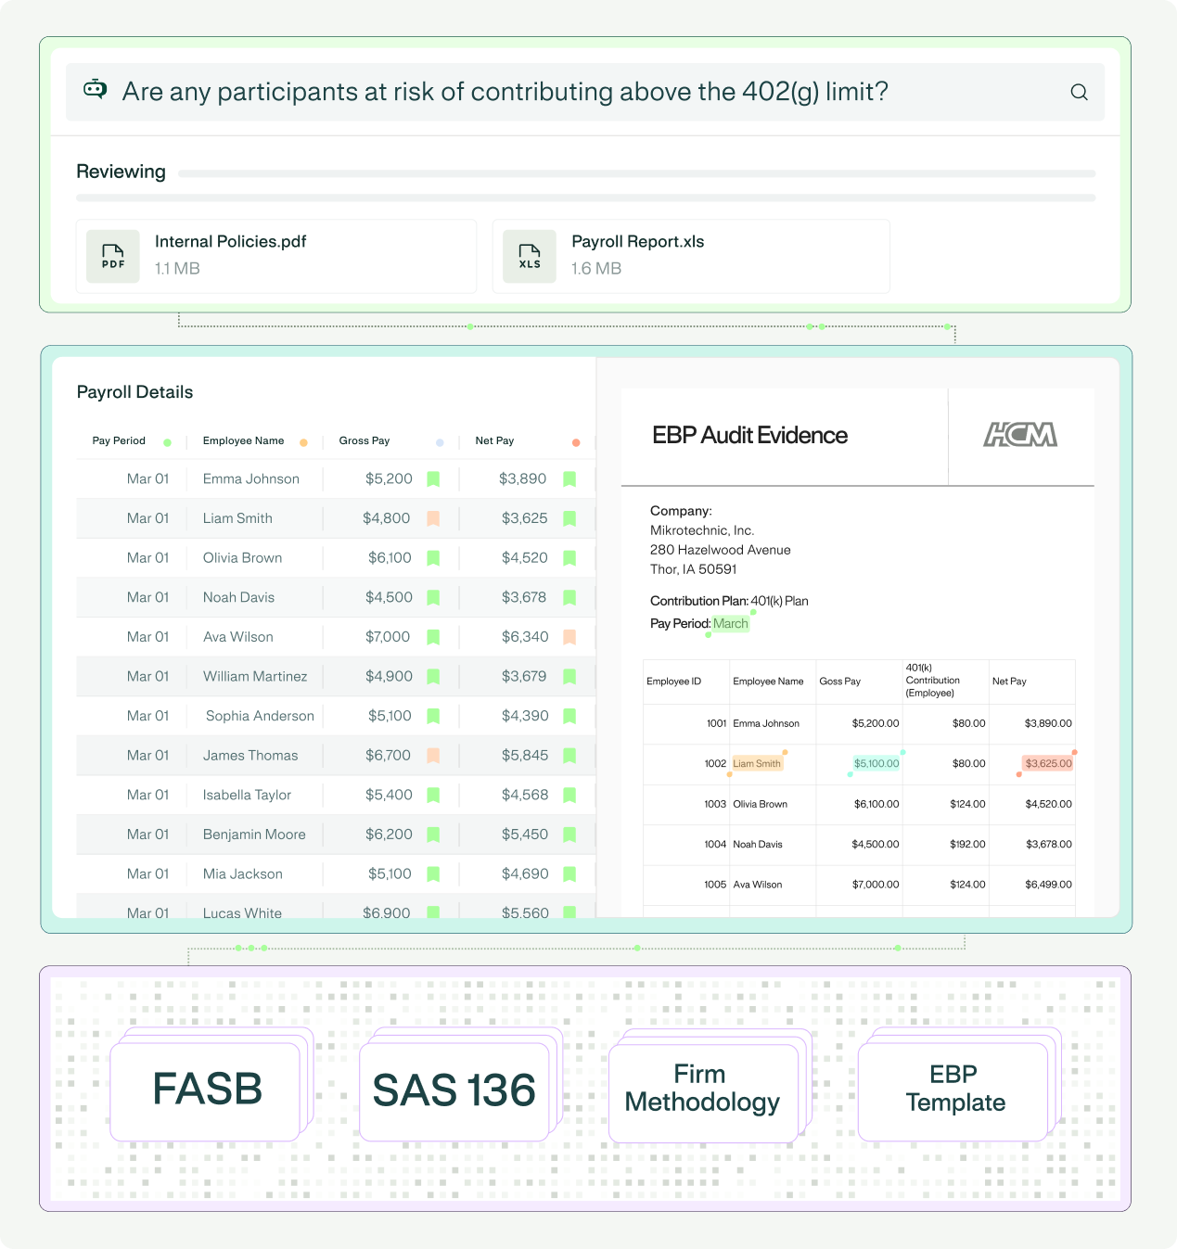Click the HCM logo
This screenshot has width=1177, height=1249.
1020,435
